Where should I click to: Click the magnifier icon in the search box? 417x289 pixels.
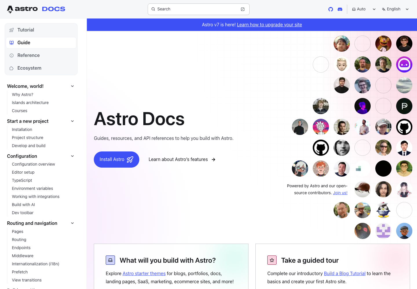153,9
